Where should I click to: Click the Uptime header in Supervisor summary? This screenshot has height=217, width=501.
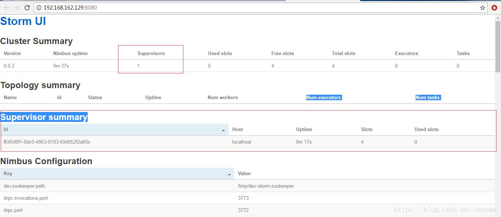pyautogui.click(x=304, y=130)
